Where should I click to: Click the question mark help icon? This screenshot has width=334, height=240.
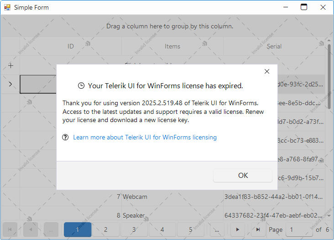[x=65, y=137]
